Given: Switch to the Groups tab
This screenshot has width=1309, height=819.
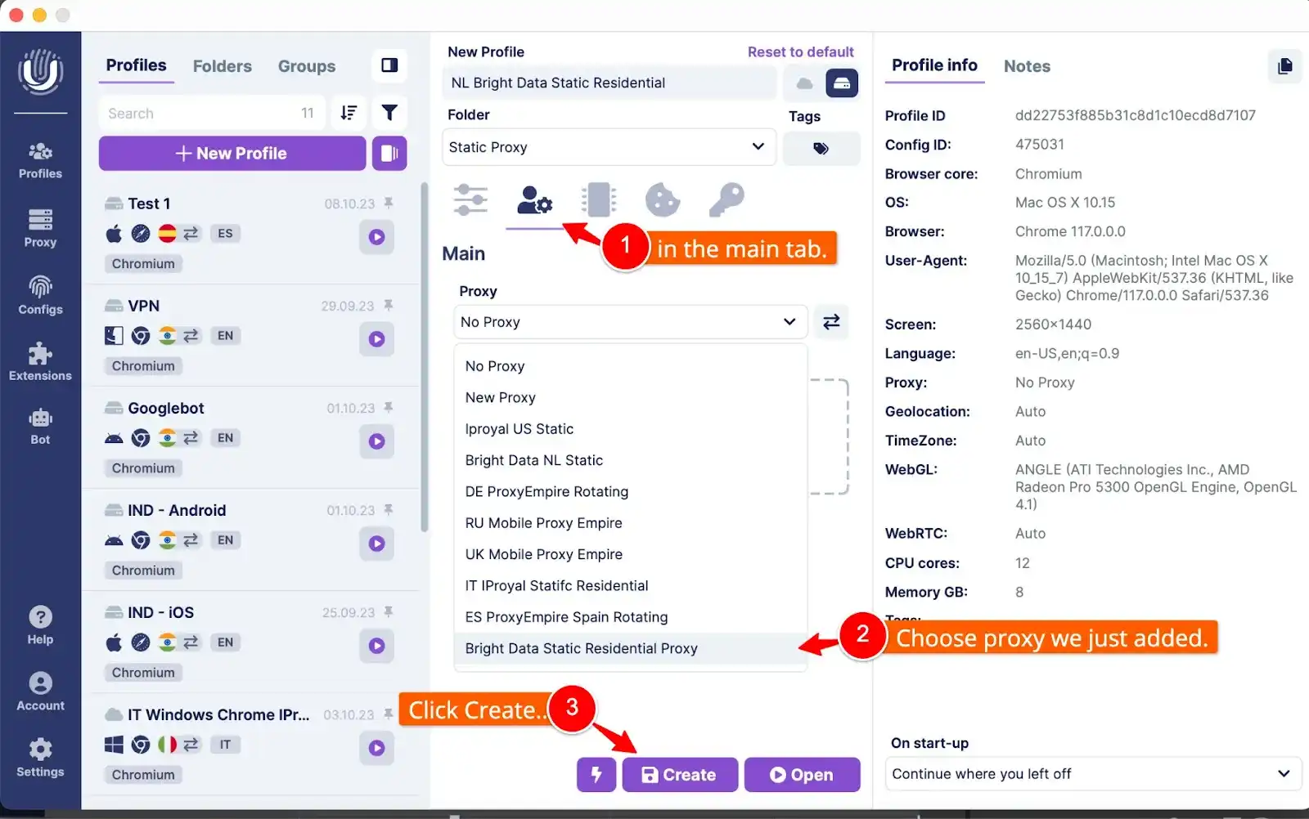Looking at the screenshot, I should click(x=307, y=66).
